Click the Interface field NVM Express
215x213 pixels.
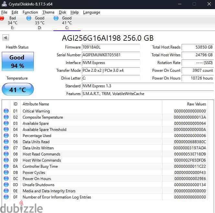(111, 63)
